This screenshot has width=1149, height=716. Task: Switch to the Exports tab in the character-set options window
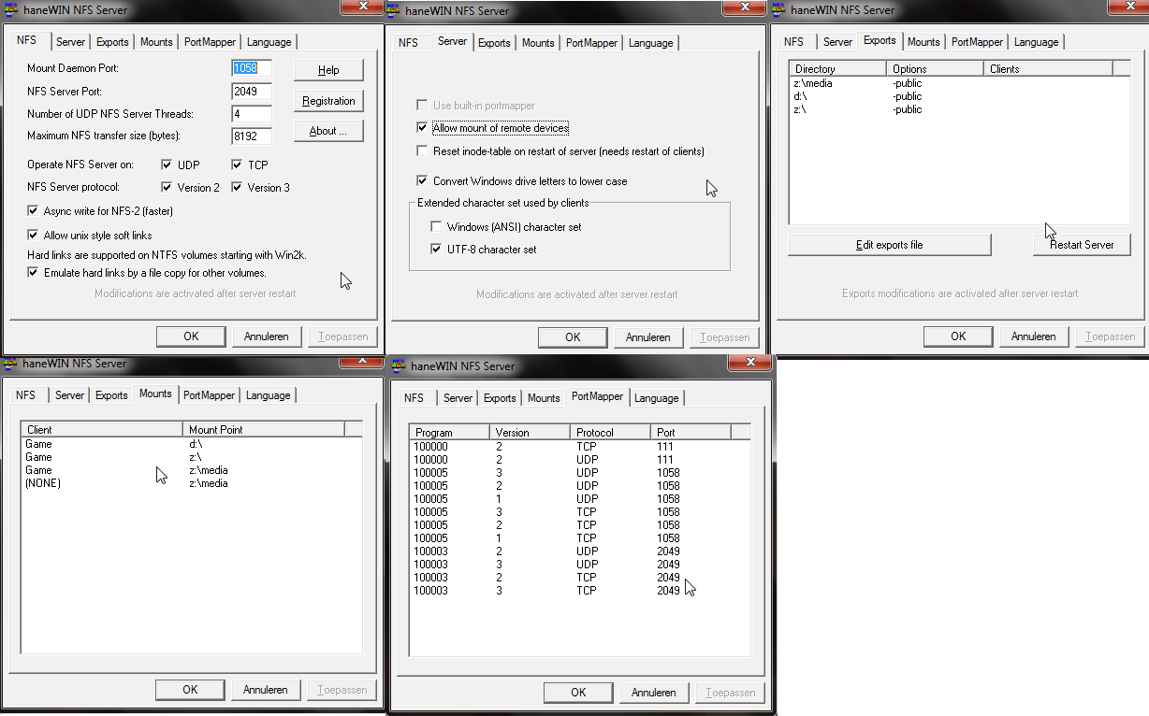[x=494, y=43]
